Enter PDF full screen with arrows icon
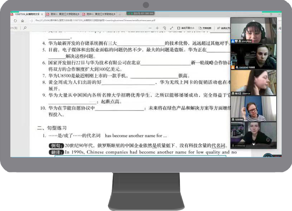Viewport: 292px width, 211px height. pos(171,28)
